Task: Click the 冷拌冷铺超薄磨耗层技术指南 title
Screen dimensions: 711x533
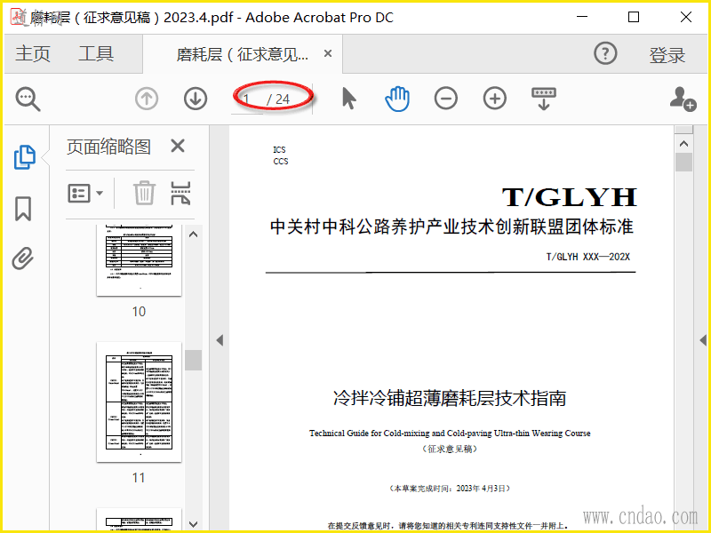Action: [x=450, y=398]
